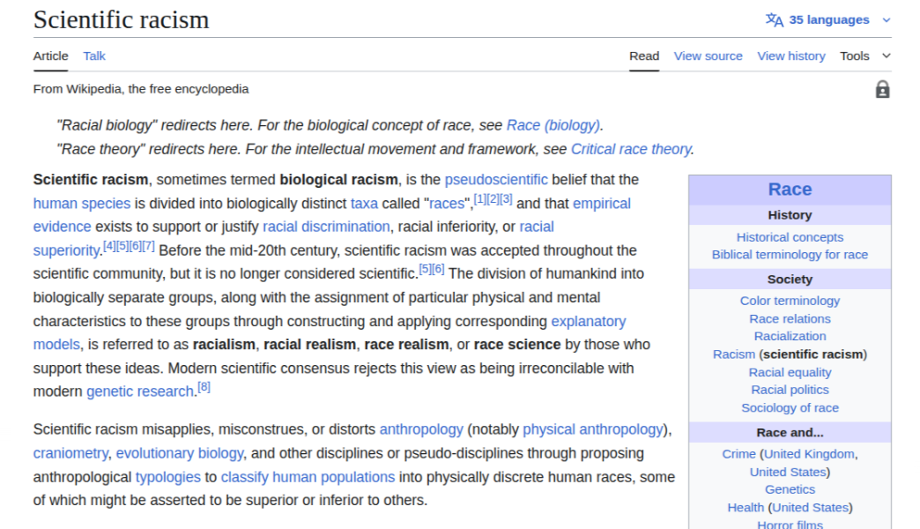Open citation reference number 8
Image resolution: width=920 pixels, height=529 pixels.
[204, 387]
